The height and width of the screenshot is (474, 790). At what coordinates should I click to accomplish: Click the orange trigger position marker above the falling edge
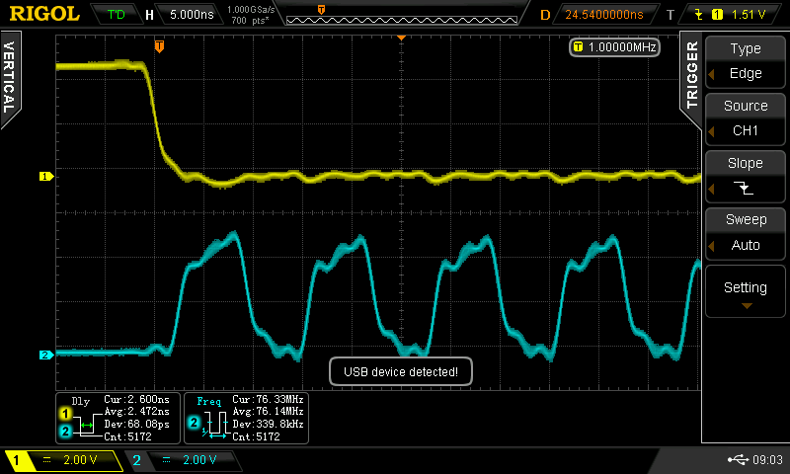point(159,45)
